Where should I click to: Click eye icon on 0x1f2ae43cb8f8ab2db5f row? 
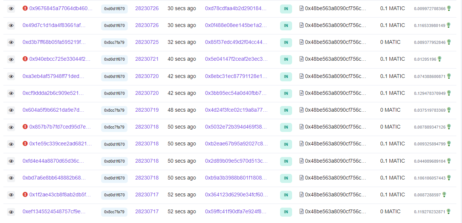tap(11, 195)
